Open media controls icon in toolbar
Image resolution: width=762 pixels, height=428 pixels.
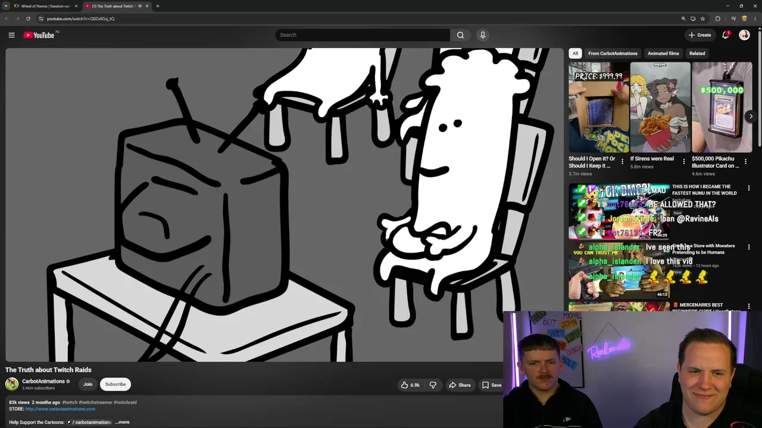coord(733,18)
